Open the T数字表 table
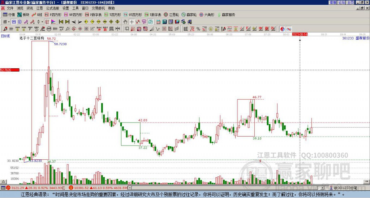The image size is (370, 198). click(153, 14)
